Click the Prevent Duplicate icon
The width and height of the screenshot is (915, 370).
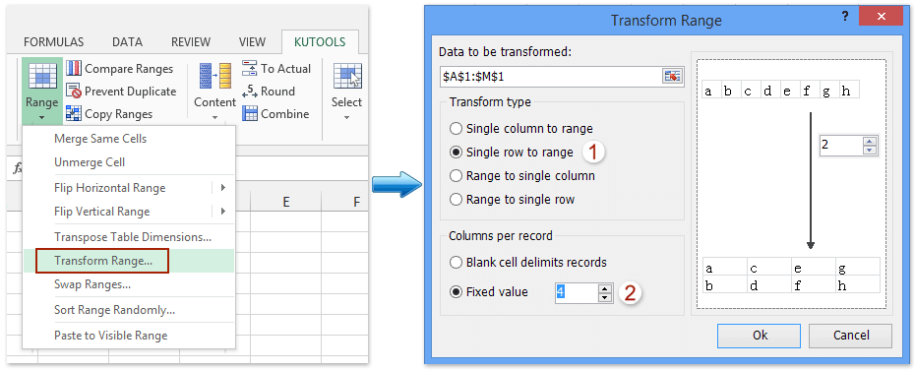click(74, 92)
